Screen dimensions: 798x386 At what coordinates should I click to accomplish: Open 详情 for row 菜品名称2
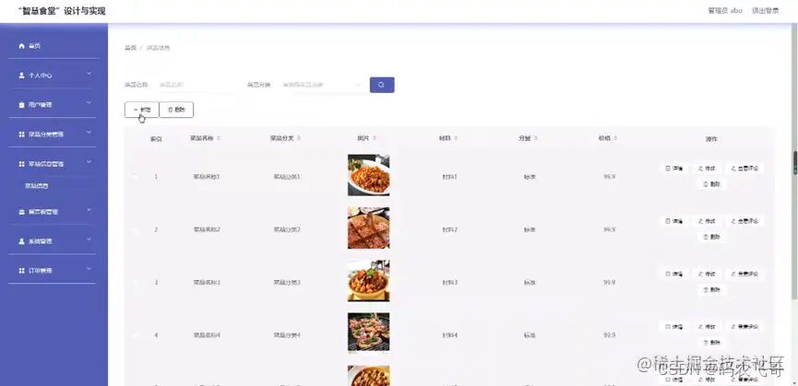[673, 221]
